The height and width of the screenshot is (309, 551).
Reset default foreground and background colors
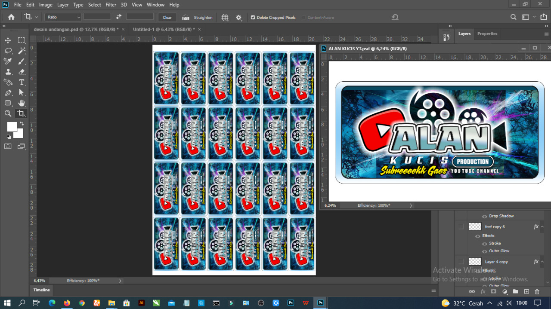click(x=9, y=137)
